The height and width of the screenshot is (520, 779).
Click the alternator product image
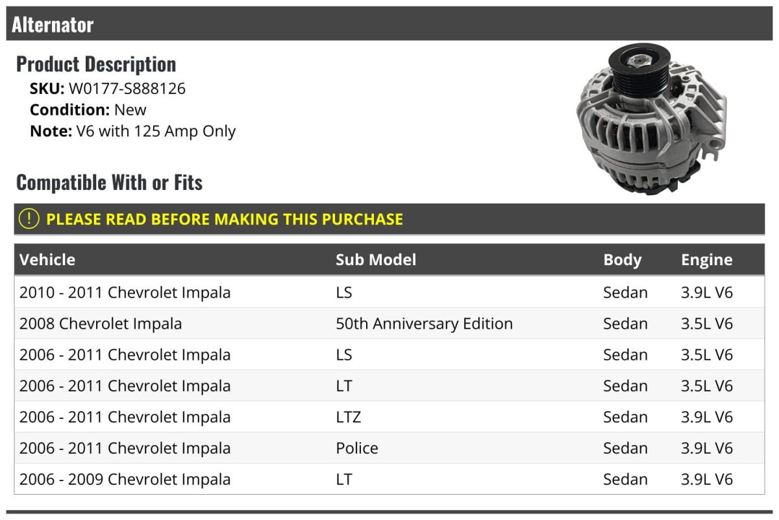(651, 121)
